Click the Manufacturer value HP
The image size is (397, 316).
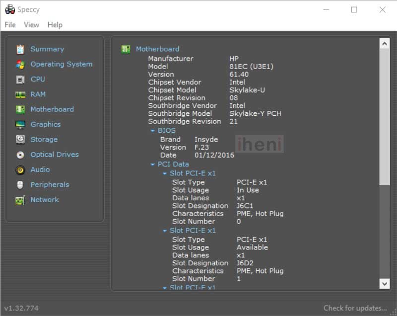coord(234,59)
